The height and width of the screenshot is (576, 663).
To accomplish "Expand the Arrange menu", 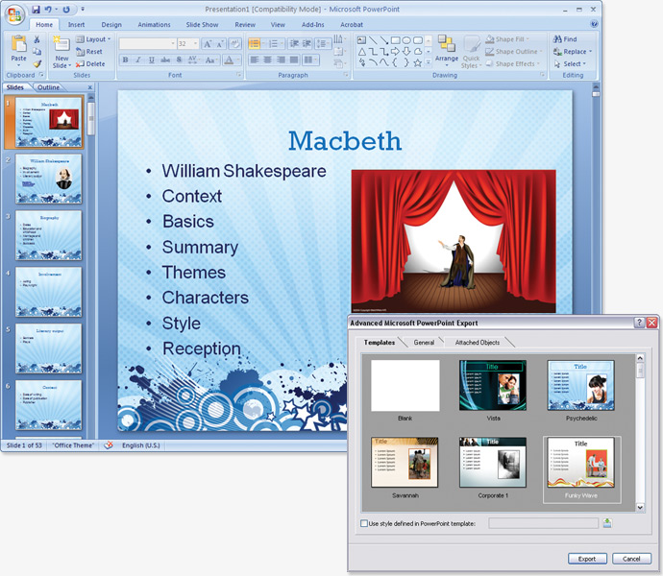I will click(x=447, y=51).
